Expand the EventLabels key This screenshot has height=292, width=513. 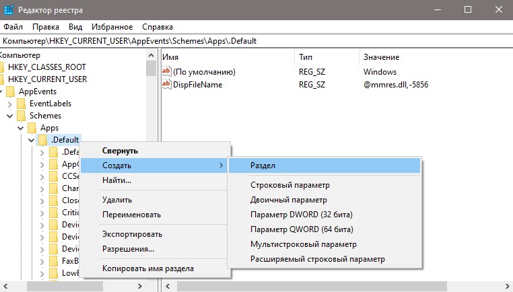(10, 104)
